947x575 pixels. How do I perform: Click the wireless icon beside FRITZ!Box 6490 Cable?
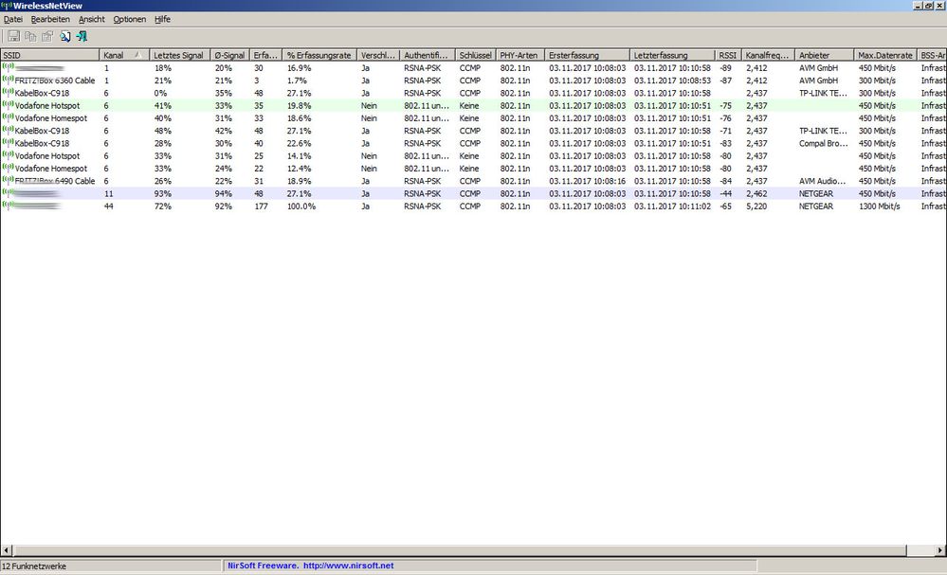click(7, 181)
